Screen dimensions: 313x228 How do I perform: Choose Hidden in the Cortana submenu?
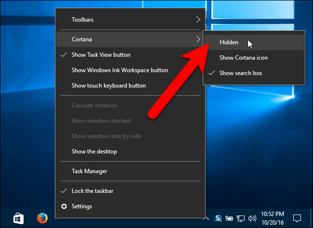pos(229,42)
